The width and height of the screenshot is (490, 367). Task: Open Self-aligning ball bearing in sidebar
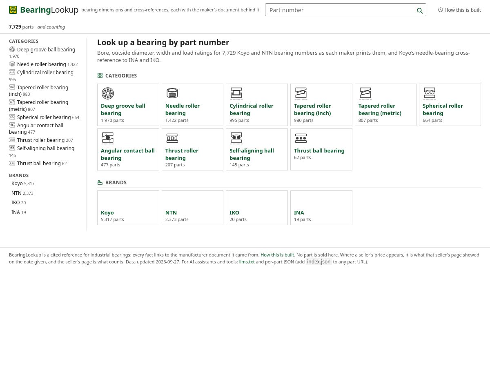click(x=42, y=151)
